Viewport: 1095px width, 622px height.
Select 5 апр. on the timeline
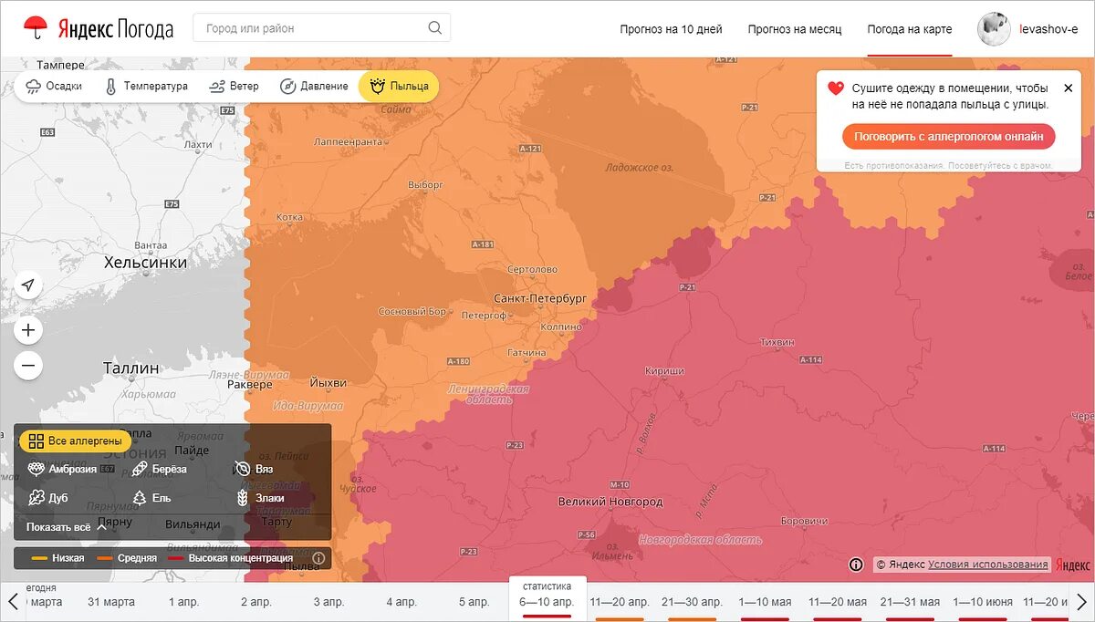tap(474, 602)
